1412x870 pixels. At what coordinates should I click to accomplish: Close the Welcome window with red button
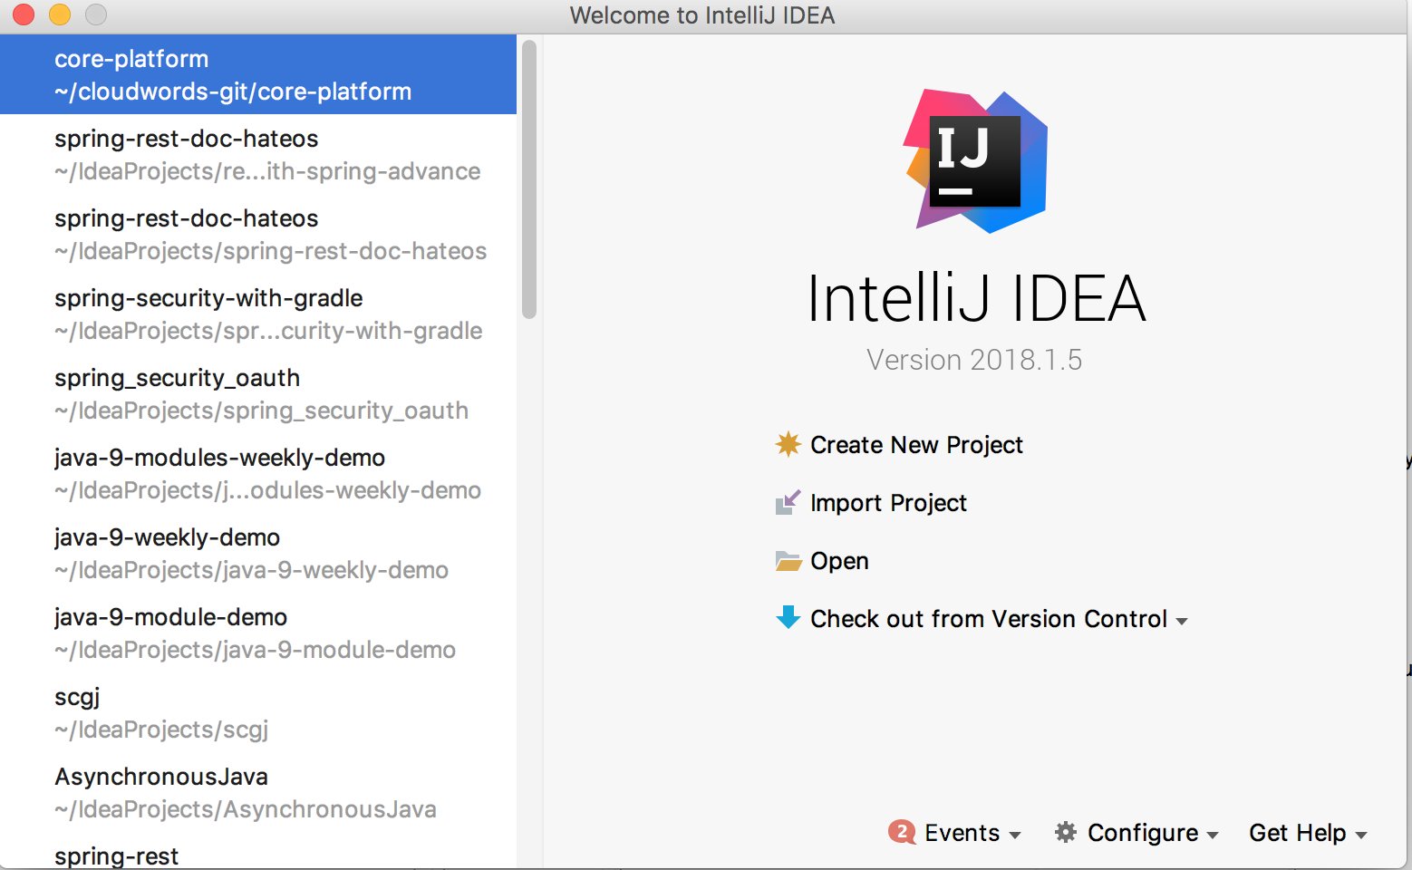[24, 14]
